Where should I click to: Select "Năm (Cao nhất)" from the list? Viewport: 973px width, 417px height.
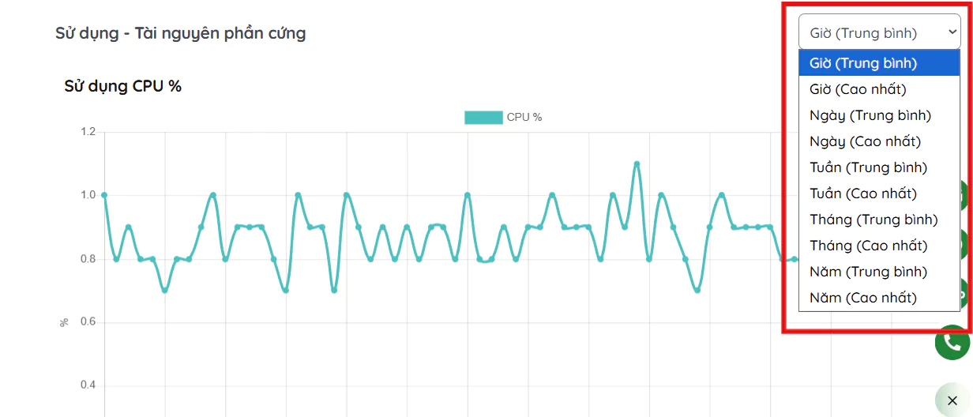[x=863, y=298]
